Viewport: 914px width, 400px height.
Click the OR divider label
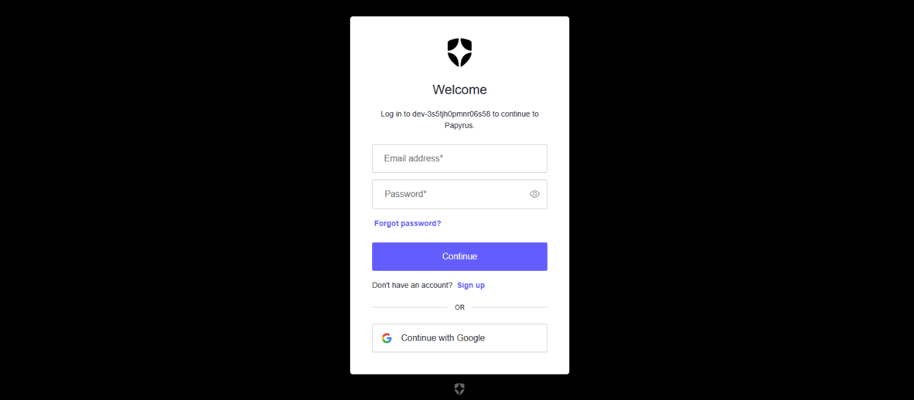point(460,307)
